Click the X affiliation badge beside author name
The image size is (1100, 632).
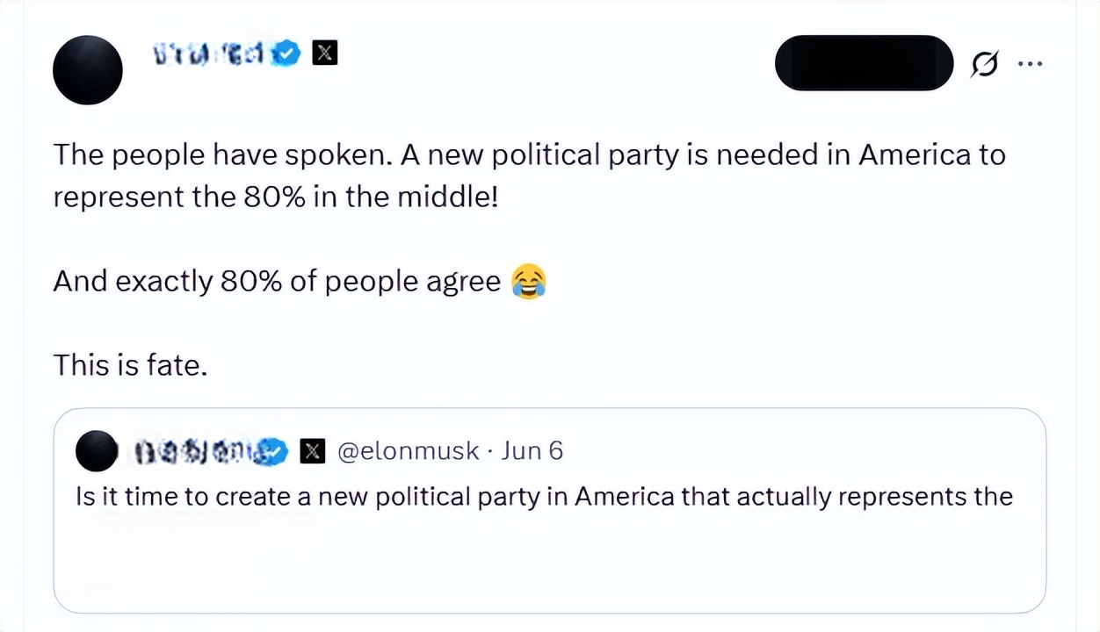pyautogui.click(x=324, y=54)
